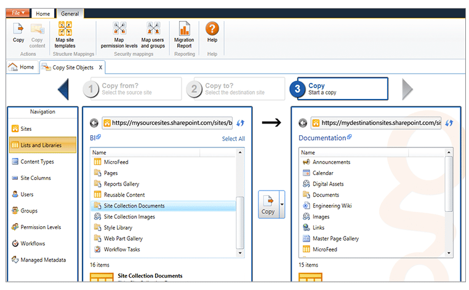Go to step 1 Copy from
This screenshot has height=290, width=469.
pos(132,88)
